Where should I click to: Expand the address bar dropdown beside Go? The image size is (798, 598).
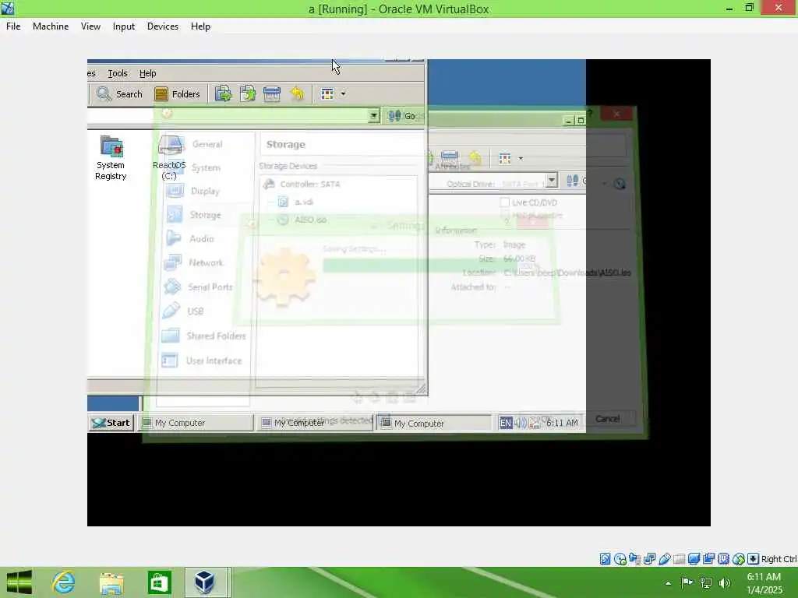[374, 116]
